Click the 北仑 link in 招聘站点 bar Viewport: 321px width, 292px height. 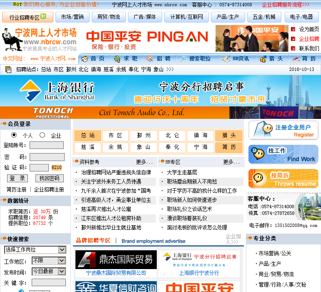(x=83, y=70)
